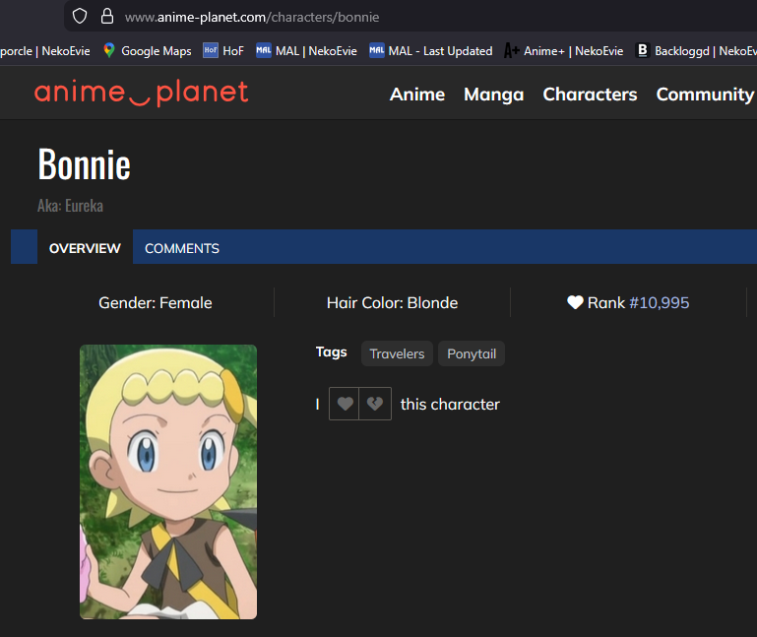Click Bonnie's character image
The width and height of the screenshot is (757, 637).
(x=168, y=481)
